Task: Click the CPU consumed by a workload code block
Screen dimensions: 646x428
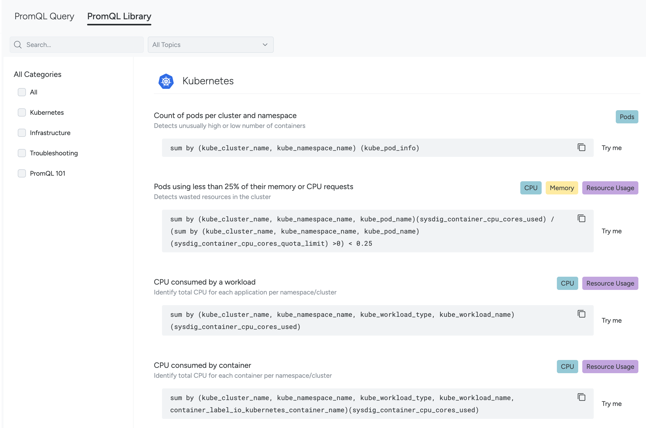Action: (x=378, y=320)
